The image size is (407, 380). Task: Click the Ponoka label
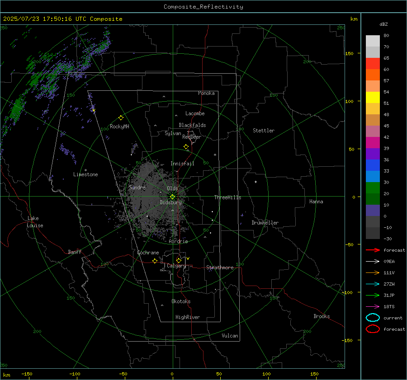(206, 93)
